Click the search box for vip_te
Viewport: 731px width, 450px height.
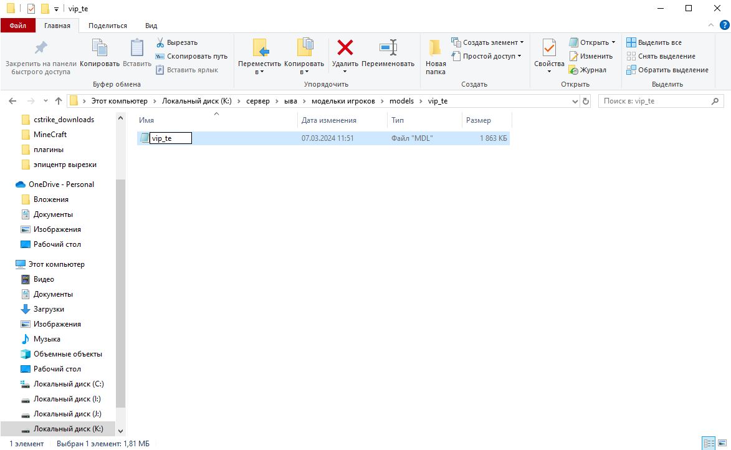point(654,101)
